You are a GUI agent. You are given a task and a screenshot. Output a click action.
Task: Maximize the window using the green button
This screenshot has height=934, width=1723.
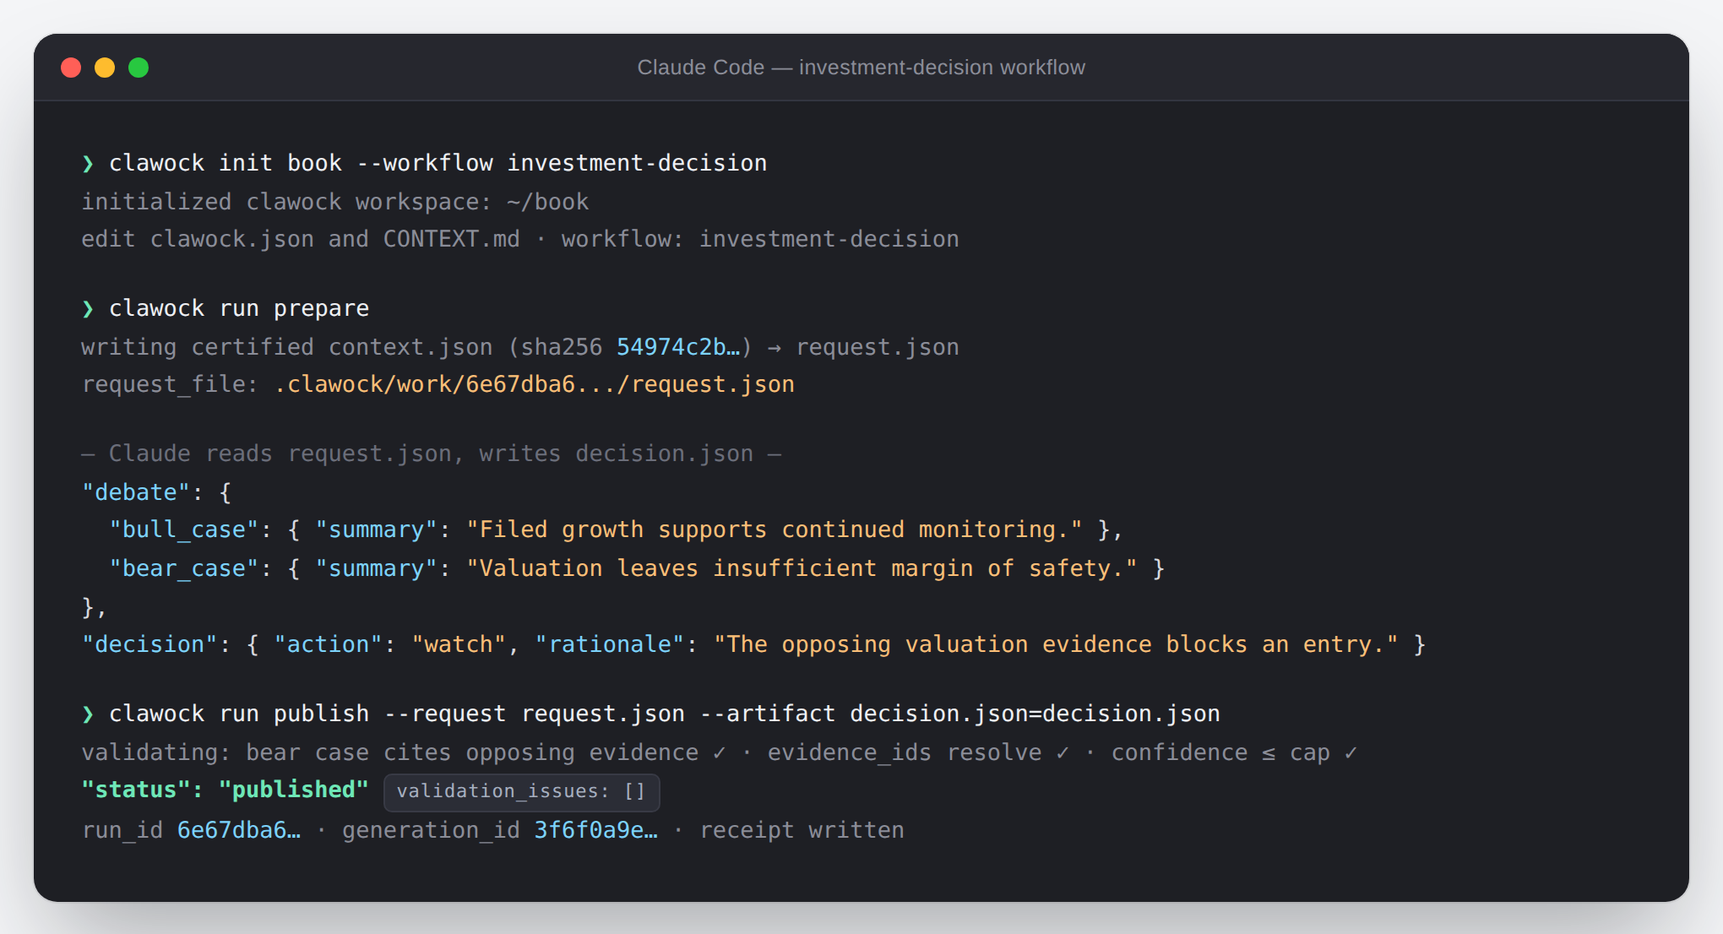tap(139, 68)
